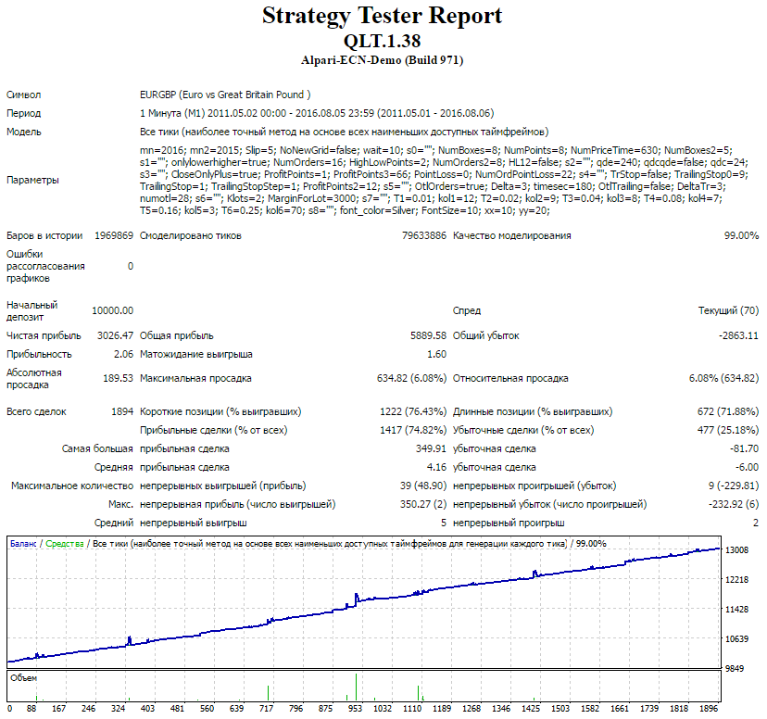The width and height of the screenshot is (767, 719).
Task: Click the tallest green volume bar at 953
Action: coord(356,687)
